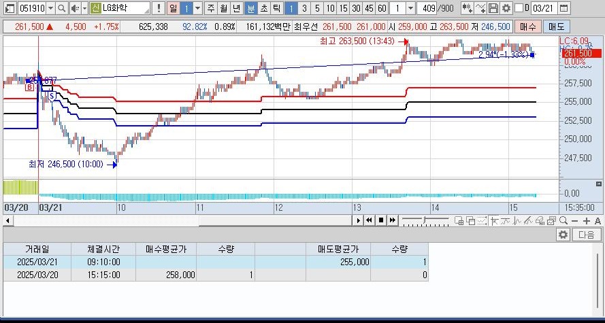Screen dimensions: 605x323
Task: Click the 매도 sell button
Action: tap(556, 27)
